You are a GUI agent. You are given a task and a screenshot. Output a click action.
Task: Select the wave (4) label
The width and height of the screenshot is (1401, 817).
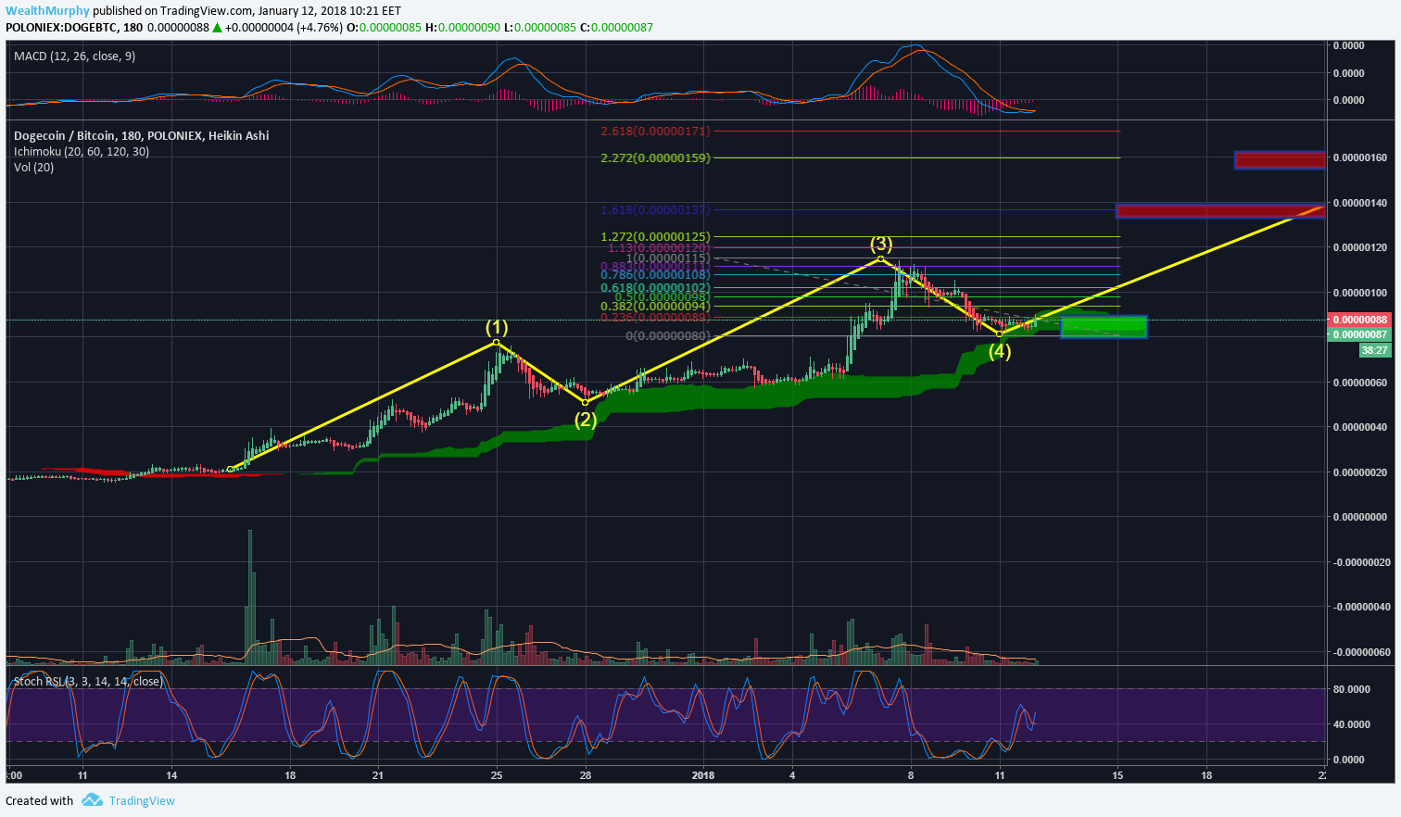click(x=999, y=351)
